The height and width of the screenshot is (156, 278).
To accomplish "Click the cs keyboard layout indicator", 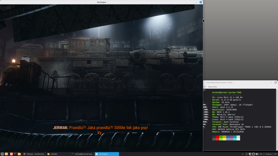I will [243, 154].
